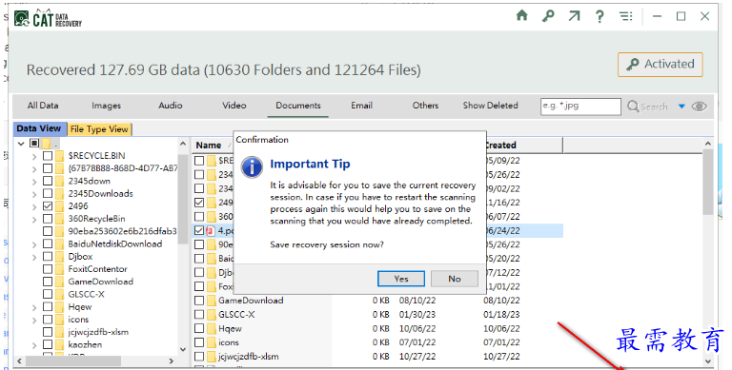
Task: Switch to the Show Deleted tab
Action: point(491,106)
